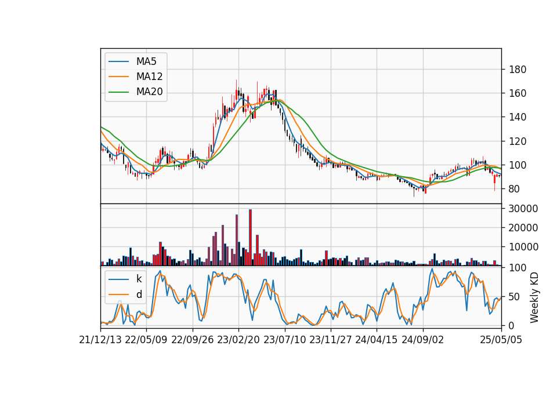Click the 120 price axis label

(x=518, y=141)
